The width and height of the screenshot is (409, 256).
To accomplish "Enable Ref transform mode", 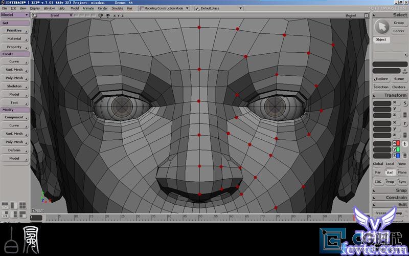I will pyautogui.click(x=390, y=173).
